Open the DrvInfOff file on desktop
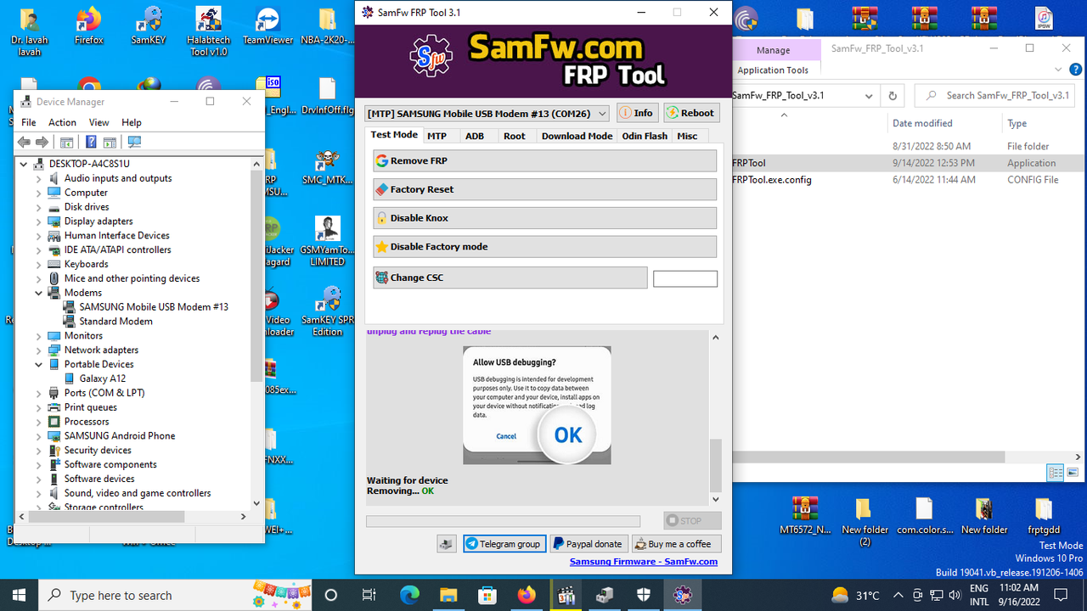The image size is (1087, 611). click(327, 95)
